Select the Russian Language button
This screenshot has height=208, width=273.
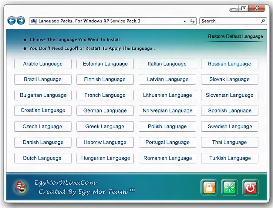click(x=230, y=64)
